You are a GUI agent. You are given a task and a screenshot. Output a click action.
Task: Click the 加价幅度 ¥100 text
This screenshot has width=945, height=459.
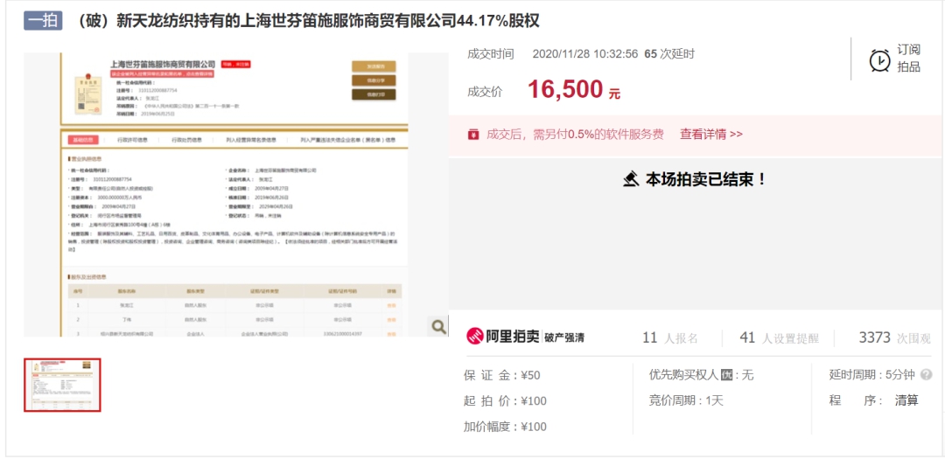505,427
